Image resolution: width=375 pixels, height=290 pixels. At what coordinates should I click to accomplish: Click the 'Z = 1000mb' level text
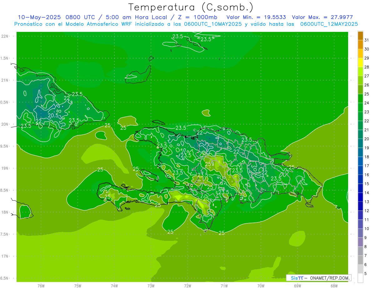198,17
